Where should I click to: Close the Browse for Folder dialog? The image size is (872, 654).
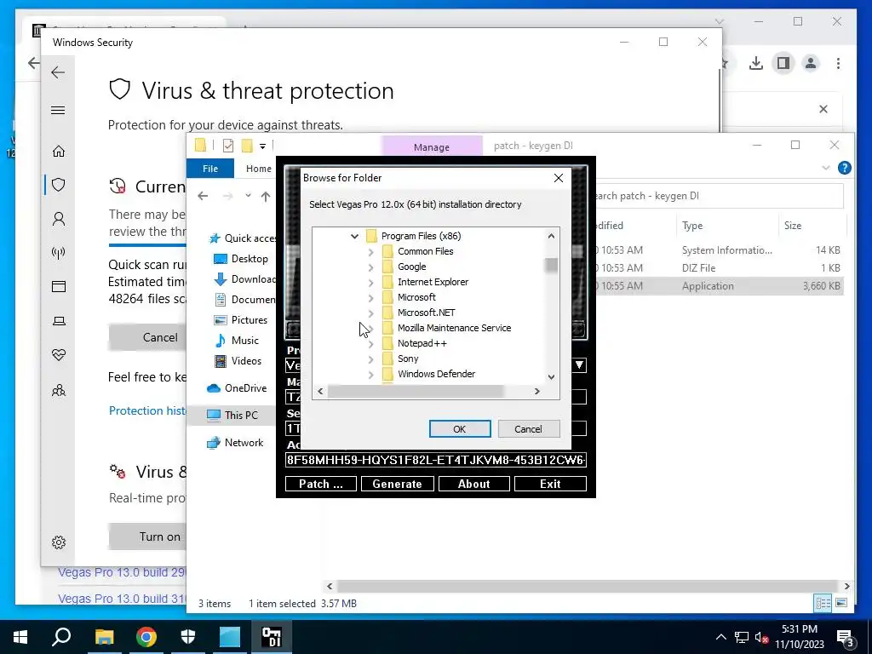[x=559, y=178]
